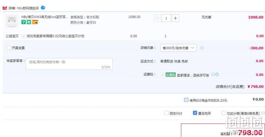Screen dimensions: 265x137
Task: Click the orange credit card badge
Action: coord(35,22)
